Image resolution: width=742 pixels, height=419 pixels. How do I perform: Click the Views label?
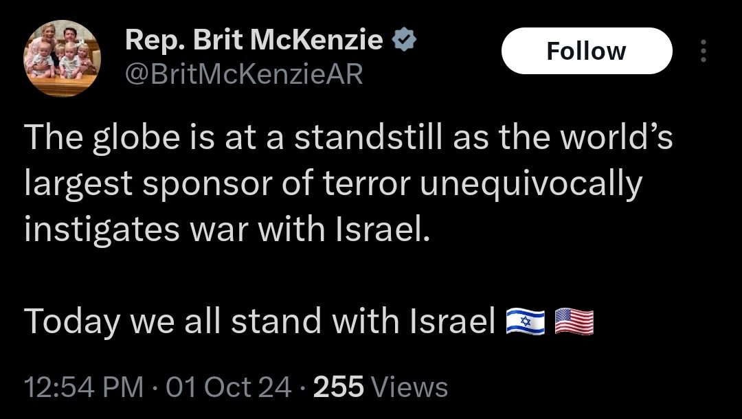click(x=409, y=387)
